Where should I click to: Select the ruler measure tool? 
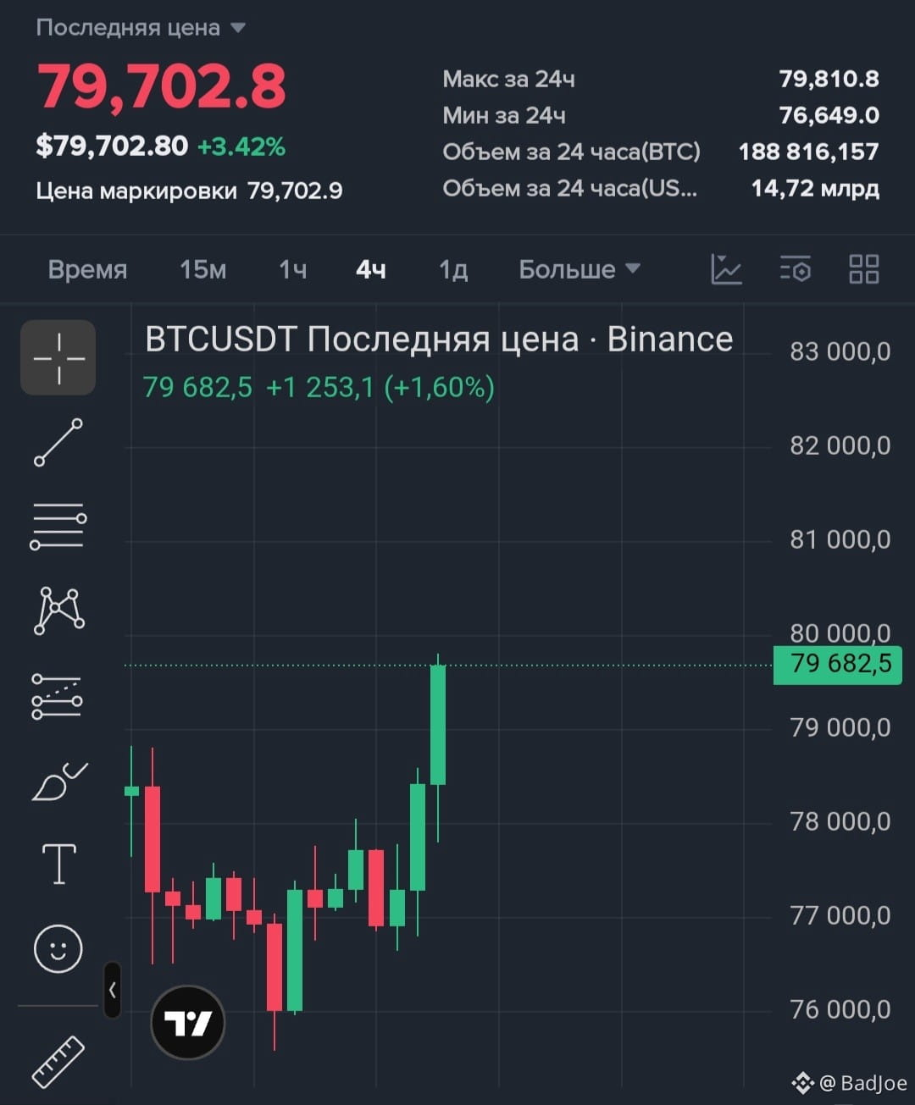tap(58, 1062)
